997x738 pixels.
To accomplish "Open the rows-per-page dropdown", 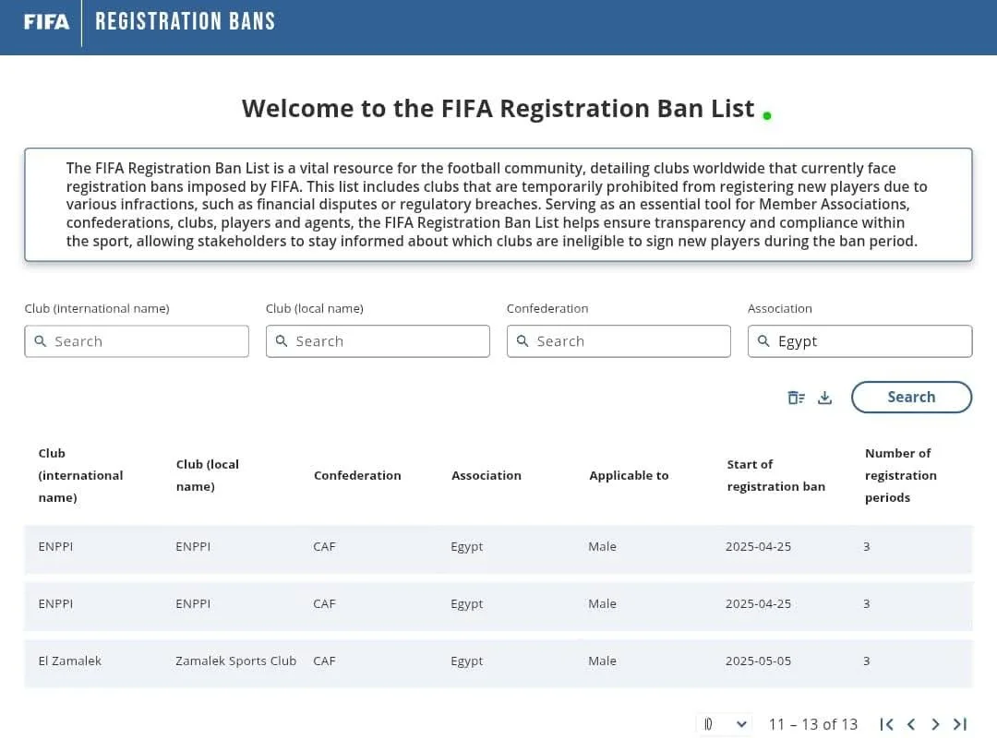I will coord(725,724).
